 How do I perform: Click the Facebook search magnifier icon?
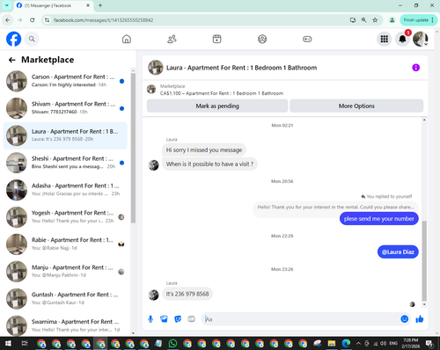coord(32,39)
